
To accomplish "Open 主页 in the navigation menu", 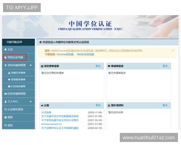I will click(x=10, y=50).
